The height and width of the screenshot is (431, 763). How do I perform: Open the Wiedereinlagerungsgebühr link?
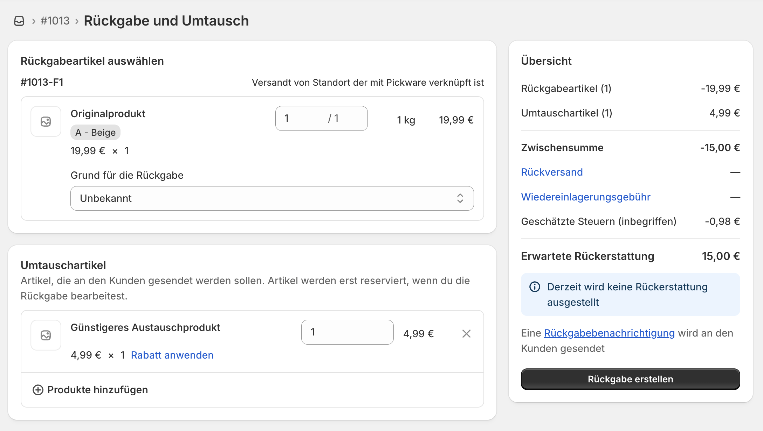click(x=585, y=197)
